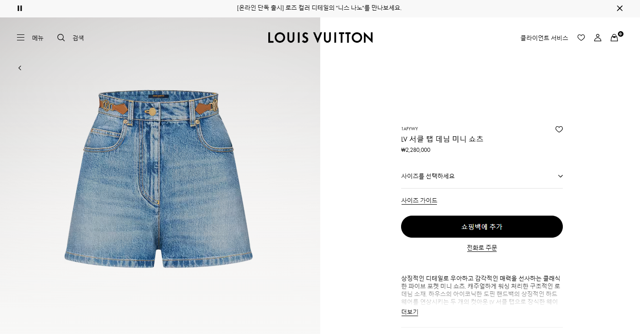Click the 전화로 주문 link

[x=482, y=248]
